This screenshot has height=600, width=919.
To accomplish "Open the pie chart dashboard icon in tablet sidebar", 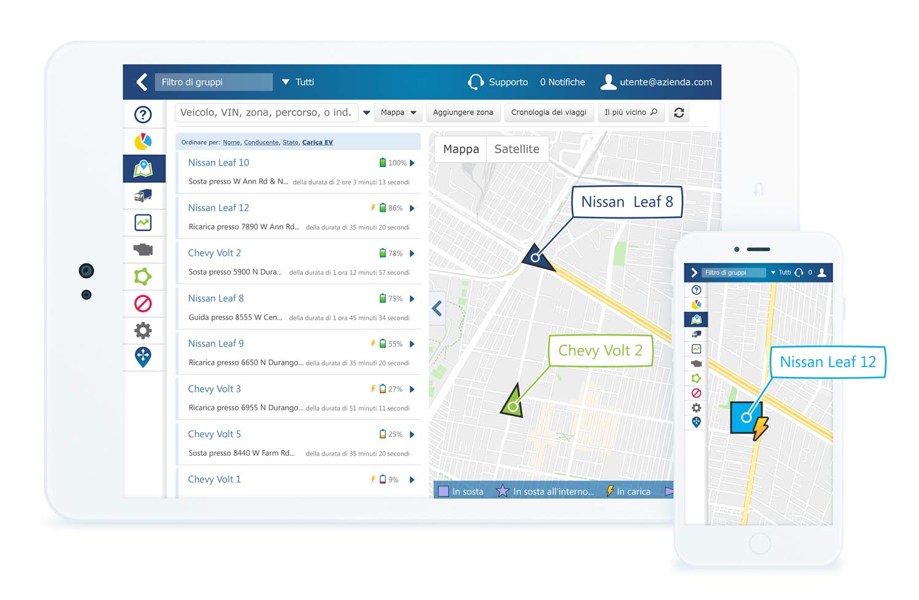I will click(143, 141).
